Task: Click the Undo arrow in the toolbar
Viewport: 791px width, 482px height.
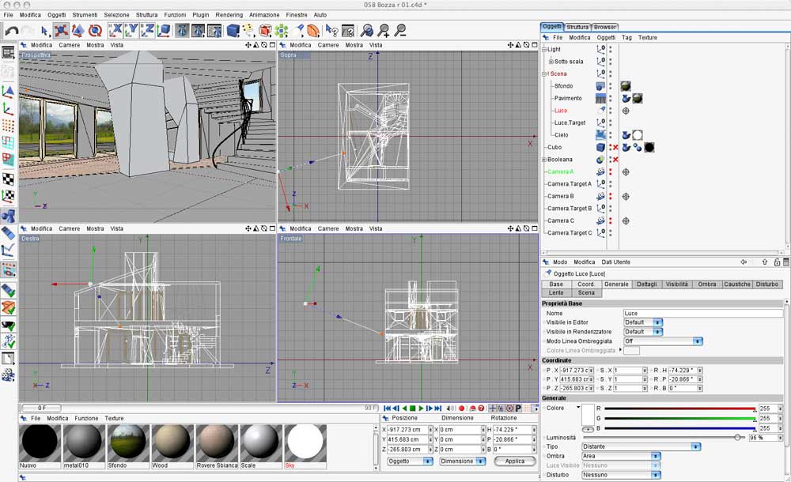Action: click(x=11, y=31)
